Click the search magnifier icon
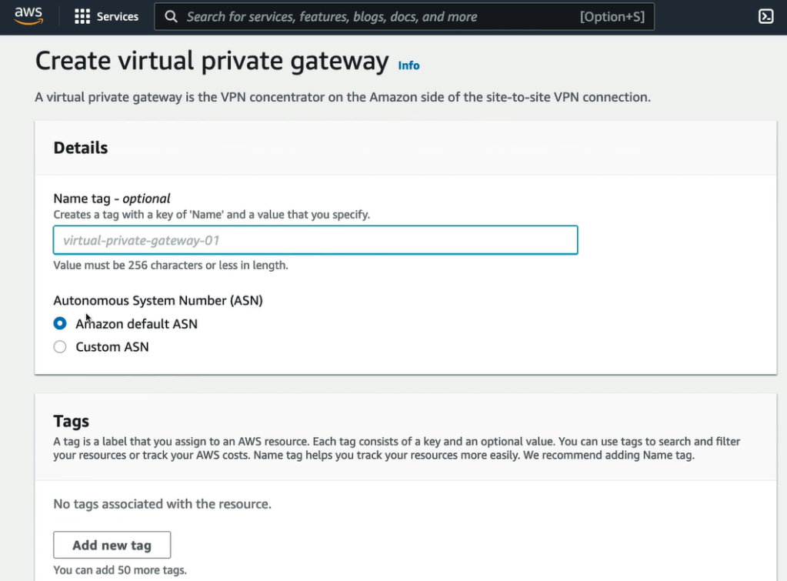This screenshot has height=581, width=787. point(172,17)
